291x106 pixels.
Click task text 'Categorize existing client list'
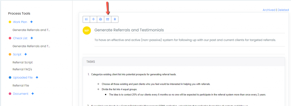click(134, 74)
